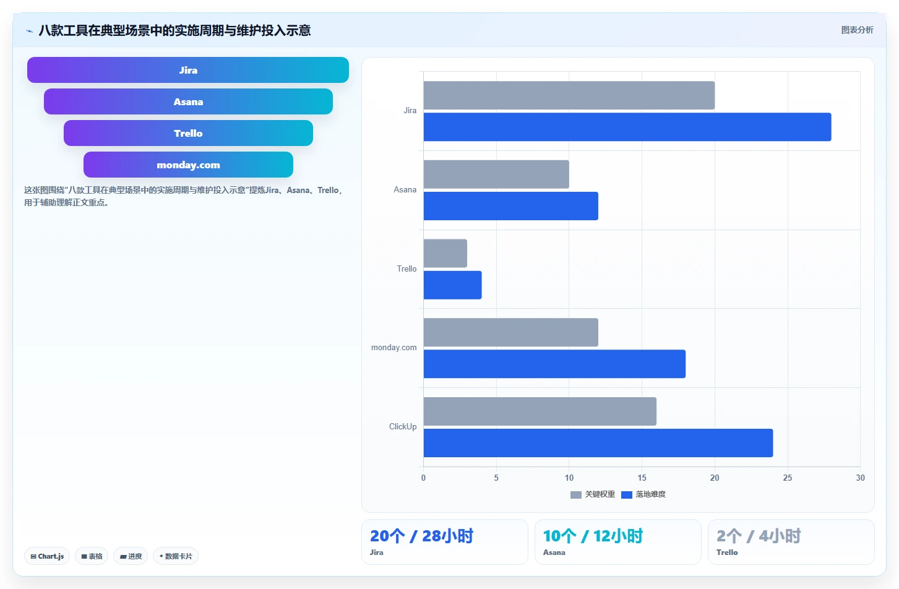Screen dimensions: 899x589
Task: Click monday.com's grey 关键权重 bar
Action: 511,332
